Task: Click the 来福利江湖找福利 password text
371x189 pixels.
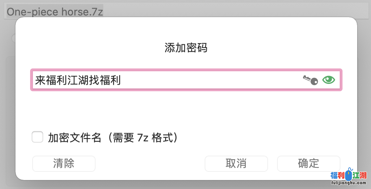Action: click(x=78, y=80)
